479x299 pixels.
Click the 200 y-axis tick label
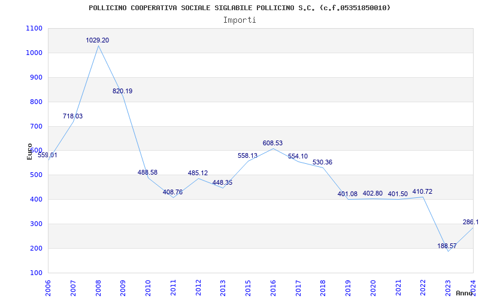(38, 248)
